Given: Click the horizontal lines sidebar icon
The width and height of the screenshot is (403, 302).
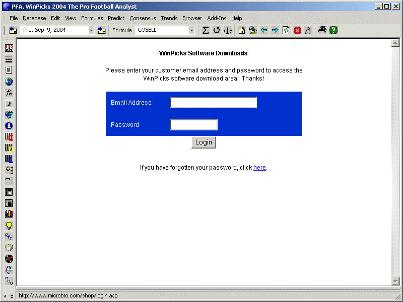Looking at the screenshot, I should [9, 59].
